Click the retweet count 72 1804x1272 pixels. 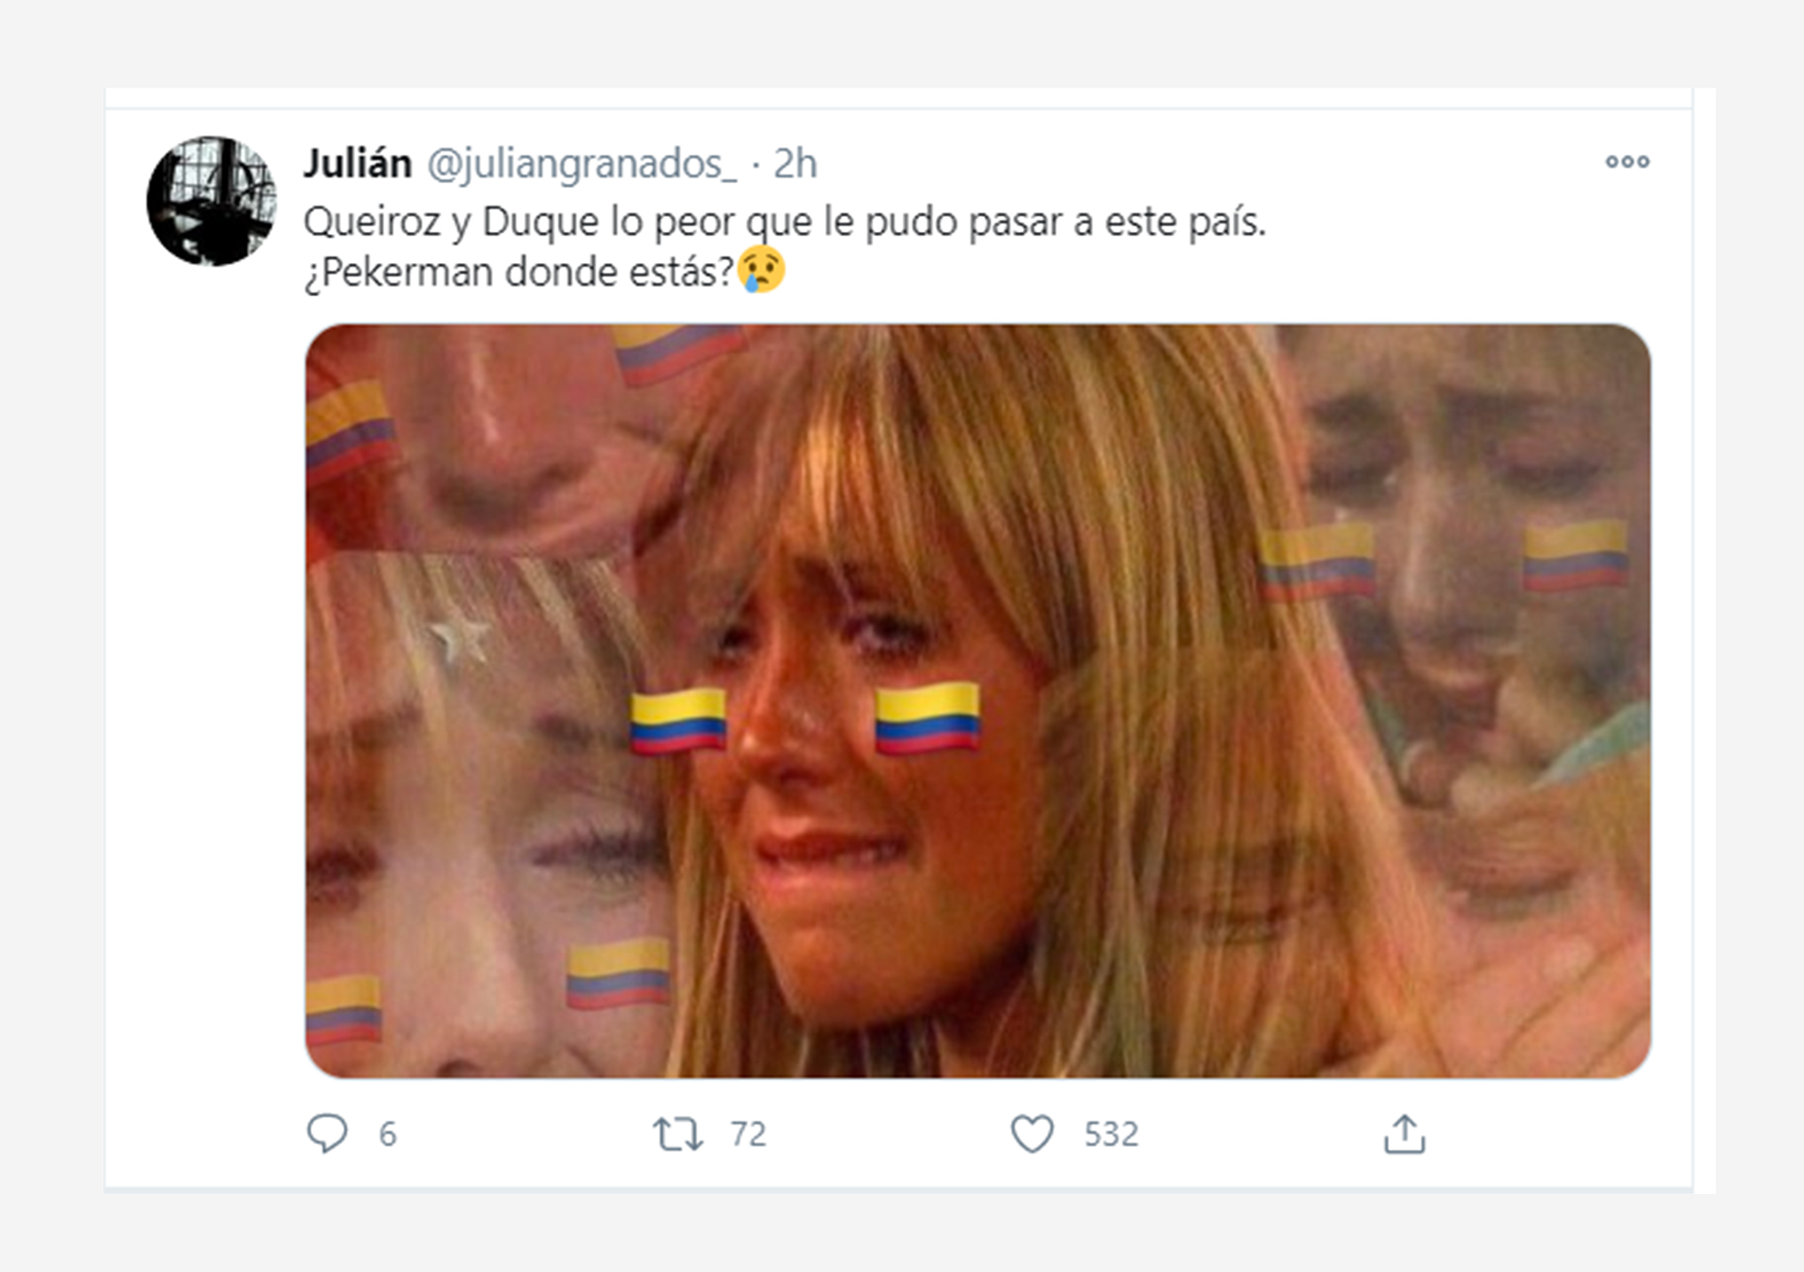pos(748,1134)
